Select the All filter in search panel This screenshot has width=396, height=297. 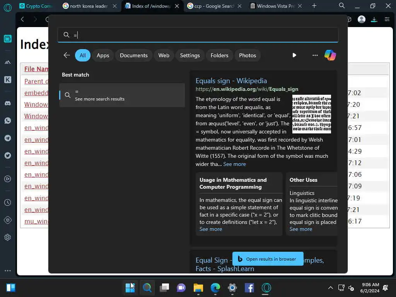(83, 55)
